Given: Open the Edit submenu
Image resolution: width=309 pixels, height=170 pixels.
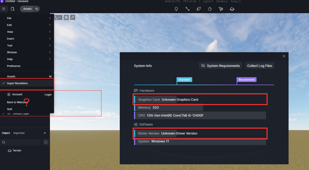Looking at the screenshot, I should coord(27,25).
